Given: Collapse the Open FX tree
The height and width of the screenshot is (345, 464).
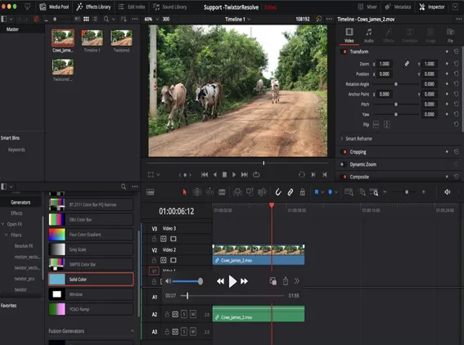Looking at the screenshot, I should click(2, 224).
